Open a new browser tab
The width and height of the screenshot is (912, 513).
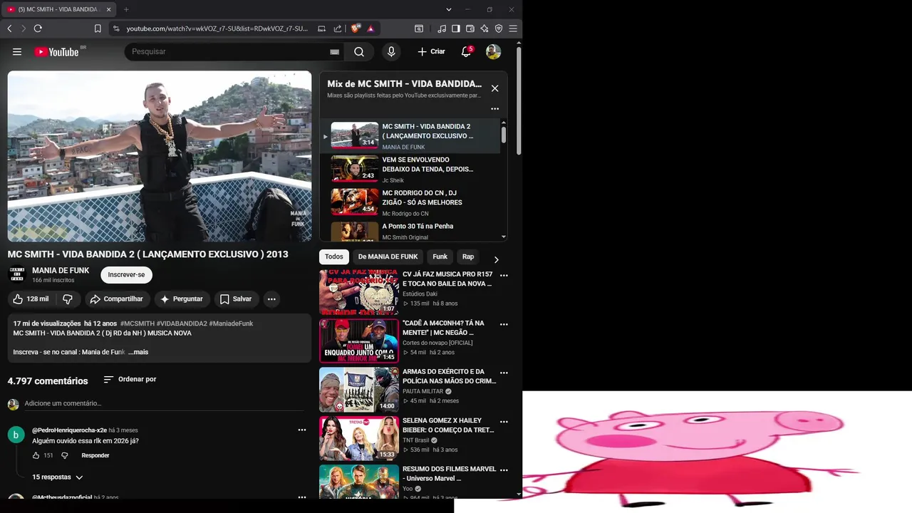point(126,9)
